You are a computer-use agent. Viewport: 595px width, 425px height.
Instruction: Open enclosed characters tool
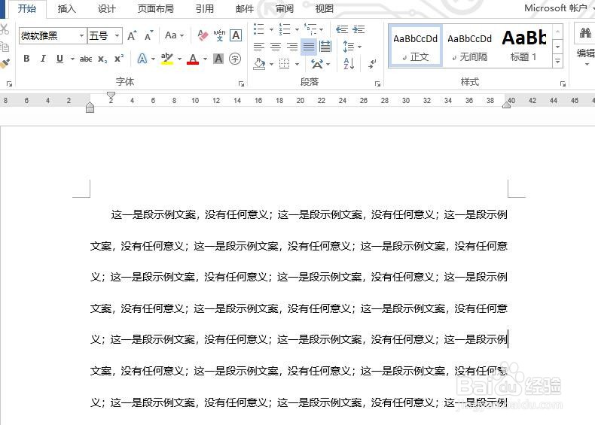235,59
